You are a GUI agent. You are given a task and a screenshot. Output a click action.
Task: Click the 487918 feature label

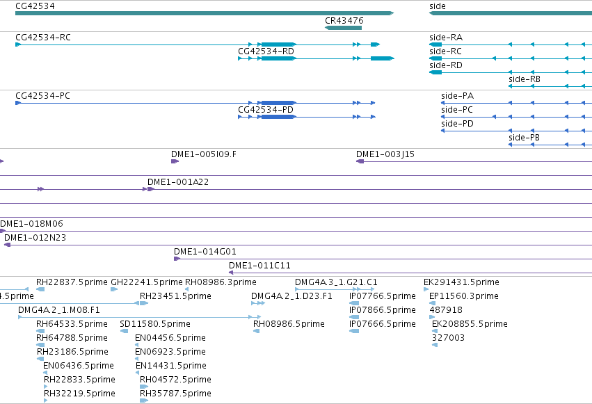(x=446, y=310)
